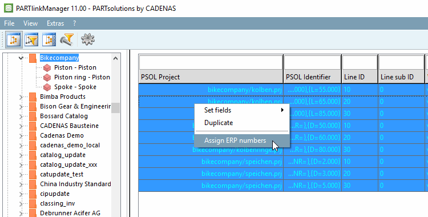This screenshot has height=217, width=428.
Task: Open the Extras menu
Action: pyautogui.click(x=55, y=23)
